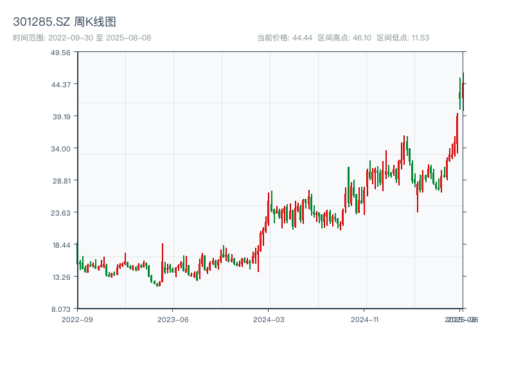514x385 pixels.
Task: Click x-axis label 2023-06
Action: 173,320
